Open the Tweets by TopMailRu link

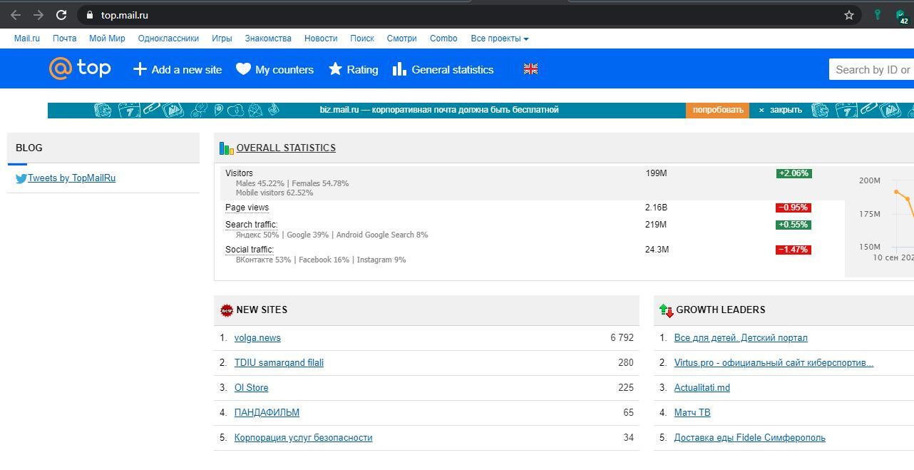pyautogui.click(x=71, y=178)
